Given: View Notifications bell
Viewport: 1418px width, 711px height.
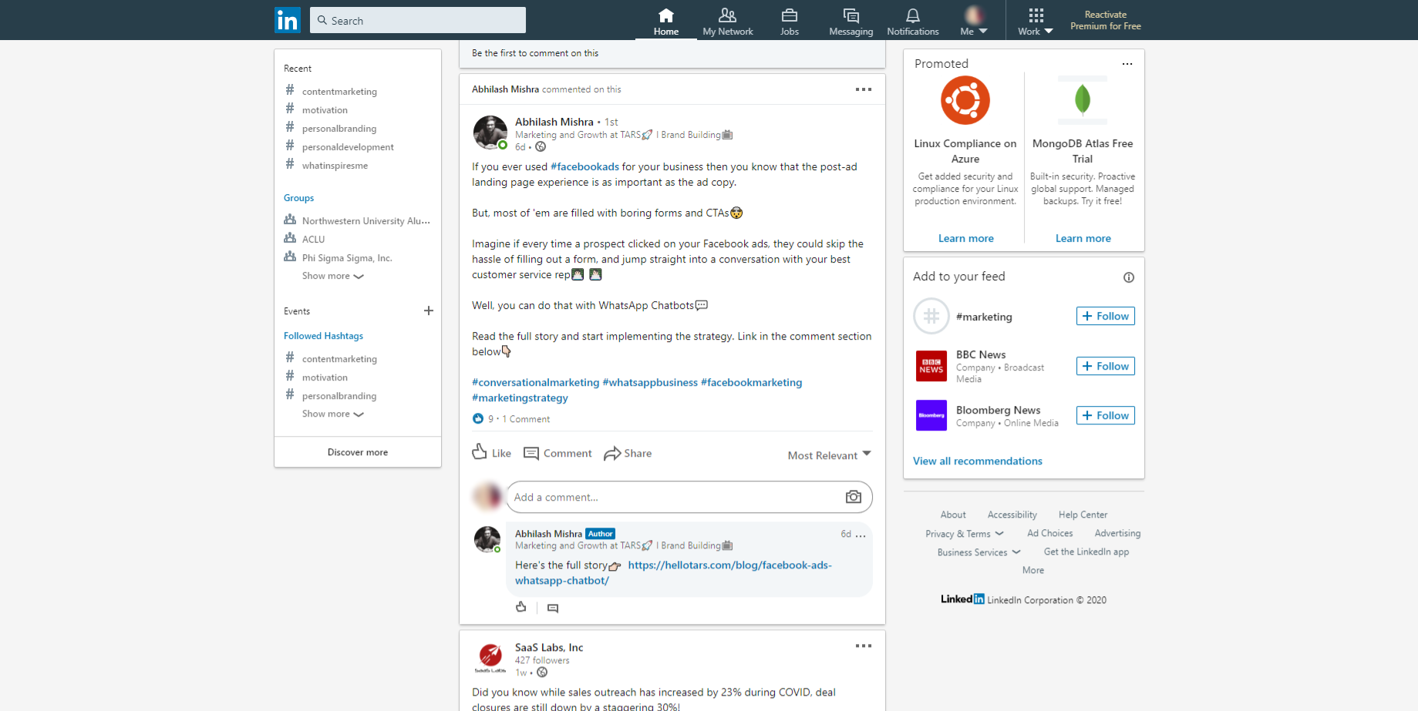Looking at the screenshot, I should [913, 22].
